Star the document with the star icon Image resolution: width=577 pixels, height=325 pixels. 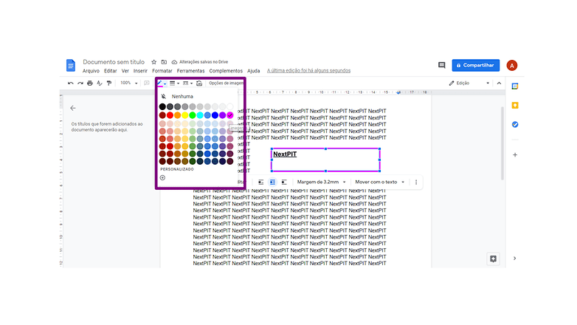click(153, 62)
